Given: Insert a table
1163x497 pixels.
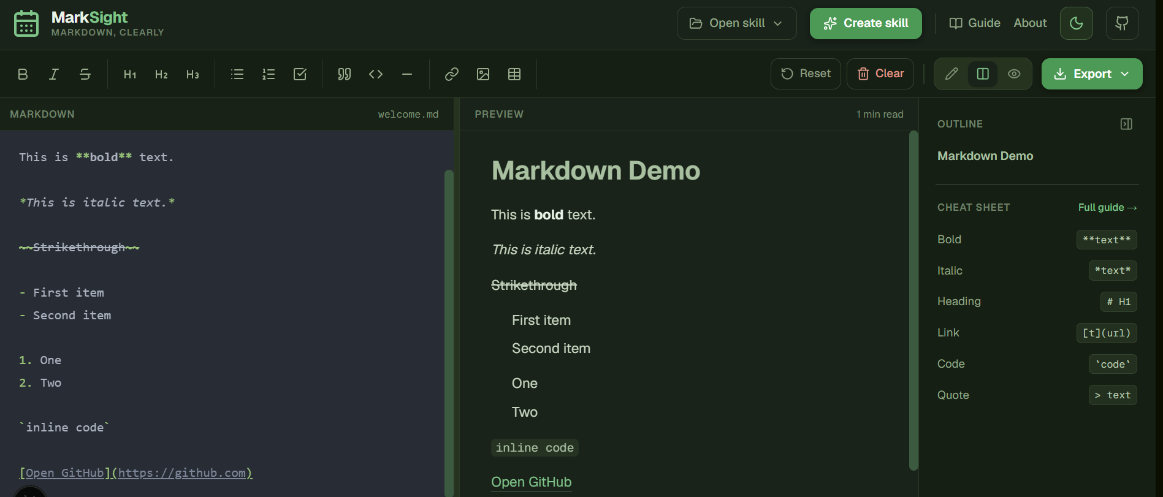Looking at the screenshot, I should coord(514,74).
